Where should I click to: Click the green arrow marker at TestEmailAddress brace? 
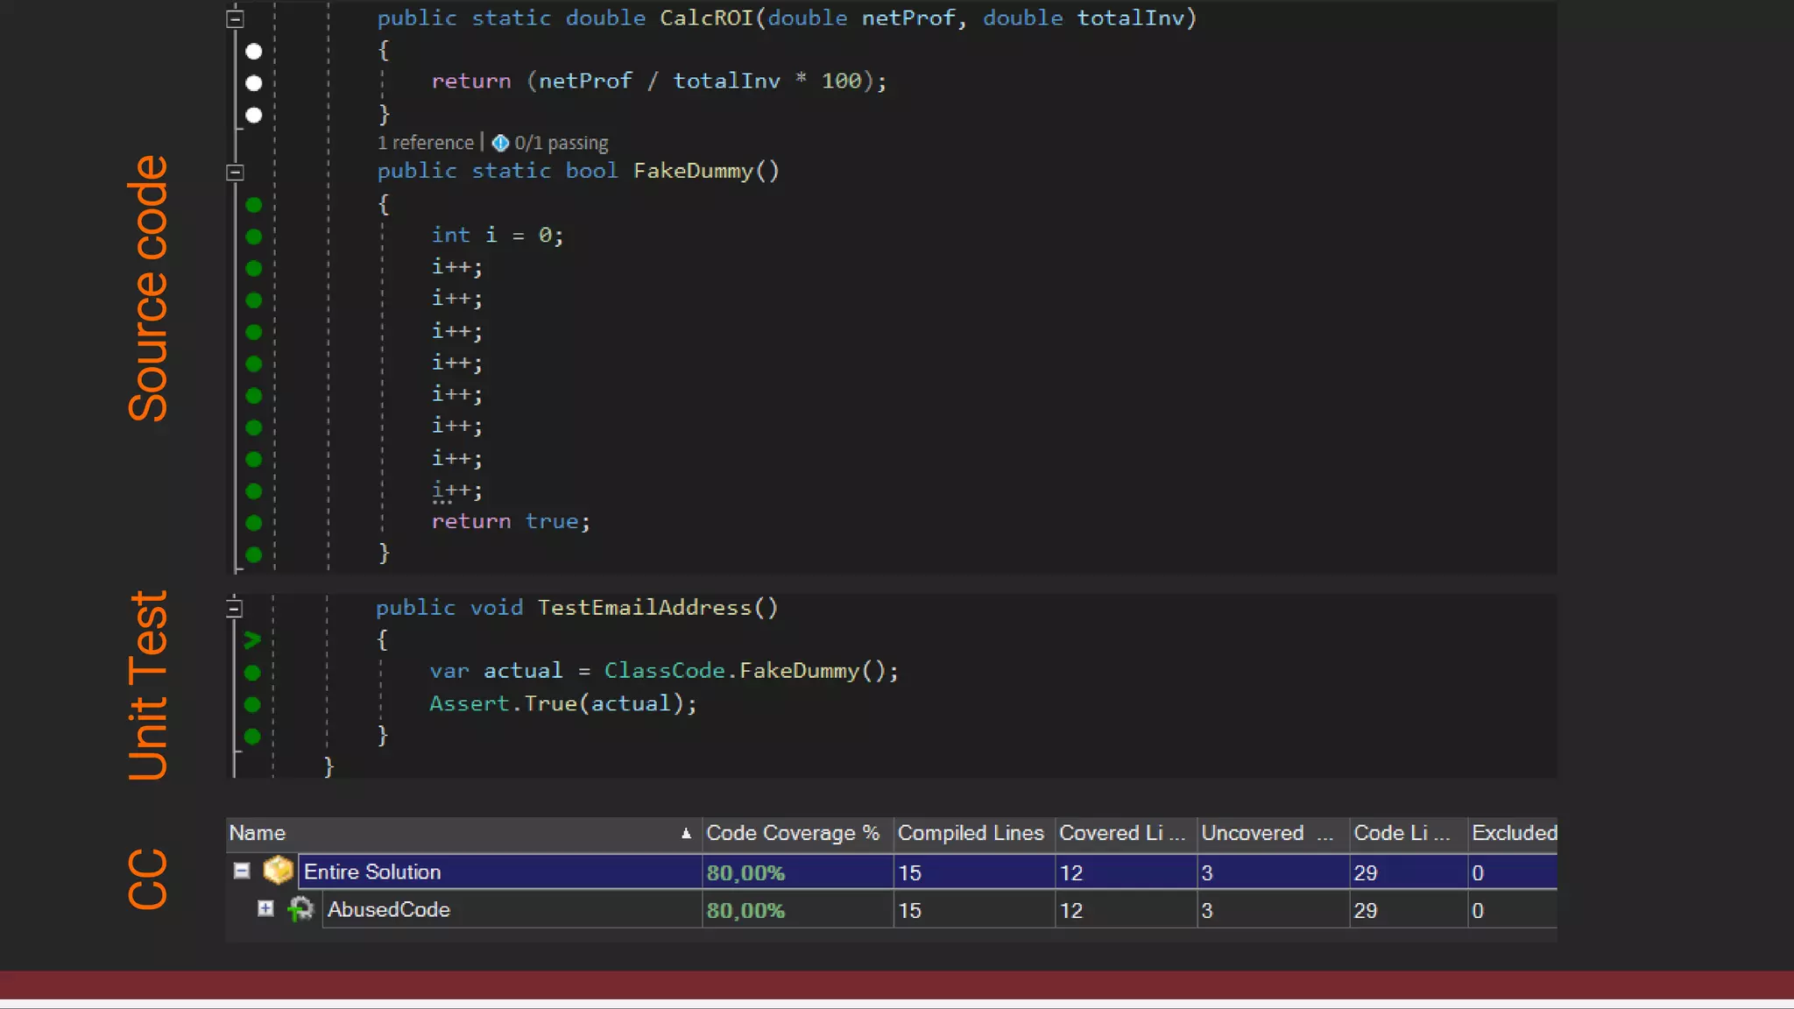[x=252, y=640]
